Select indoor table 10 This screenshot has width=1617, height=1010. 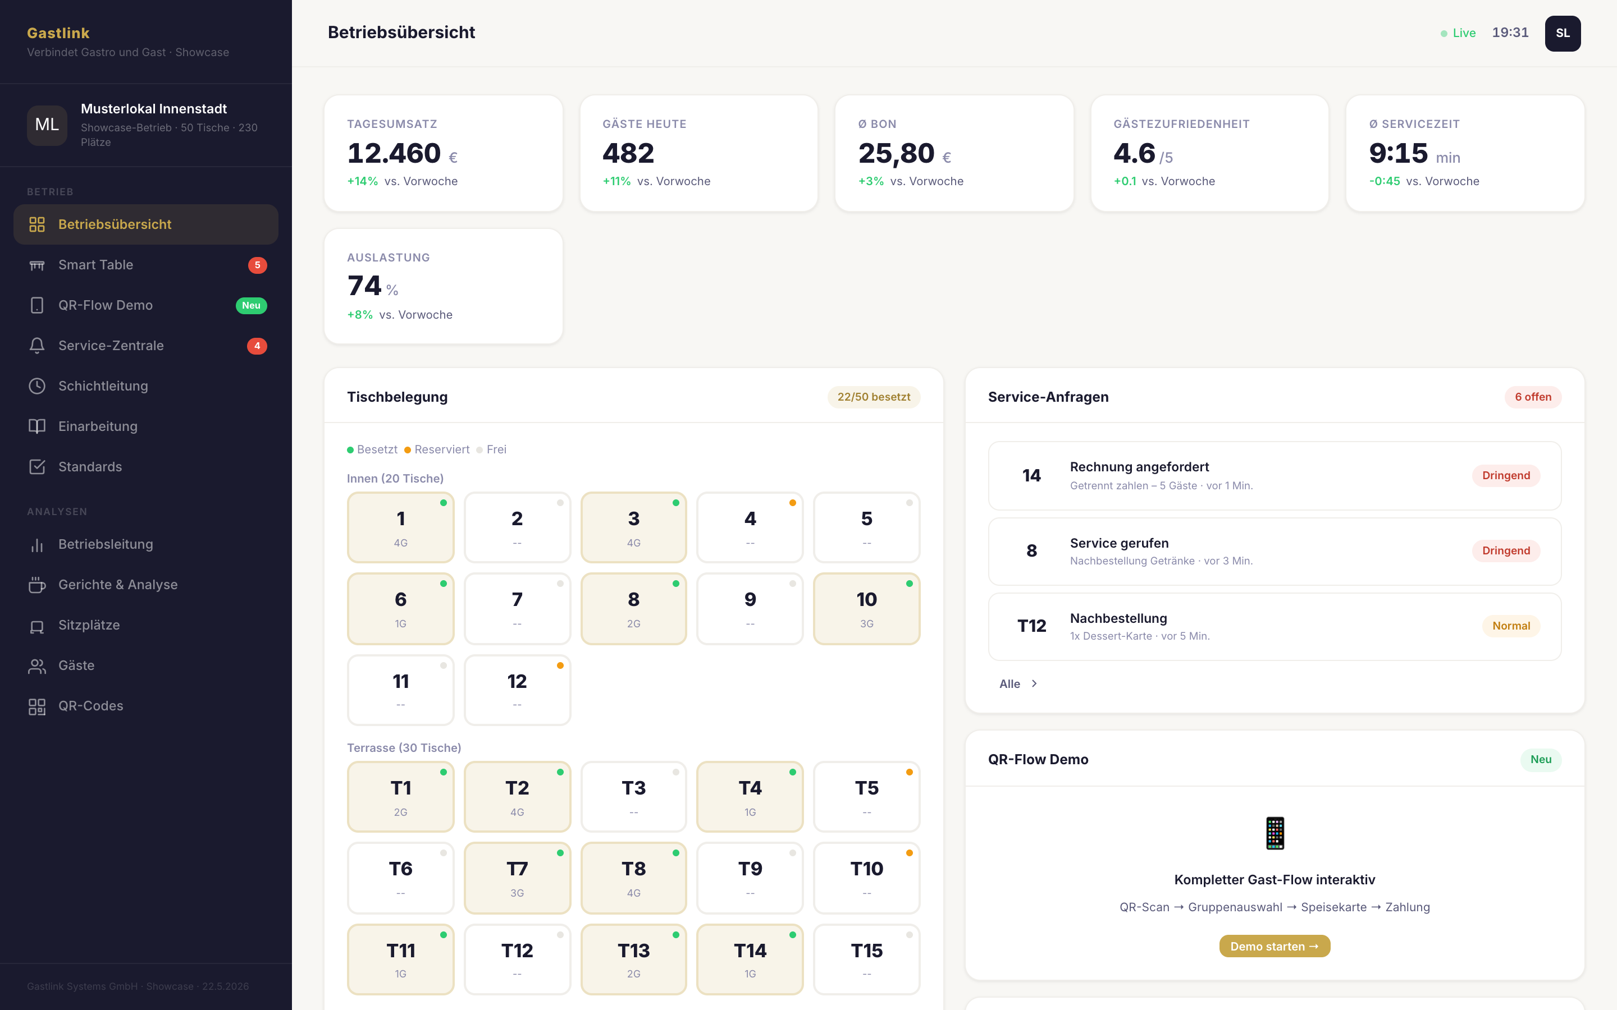coord(866,609)
